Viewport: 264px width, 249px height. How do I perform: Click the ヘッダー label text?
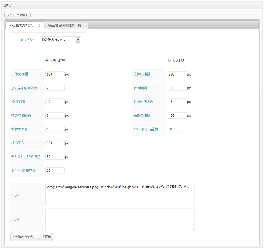[x=17, y=195]
